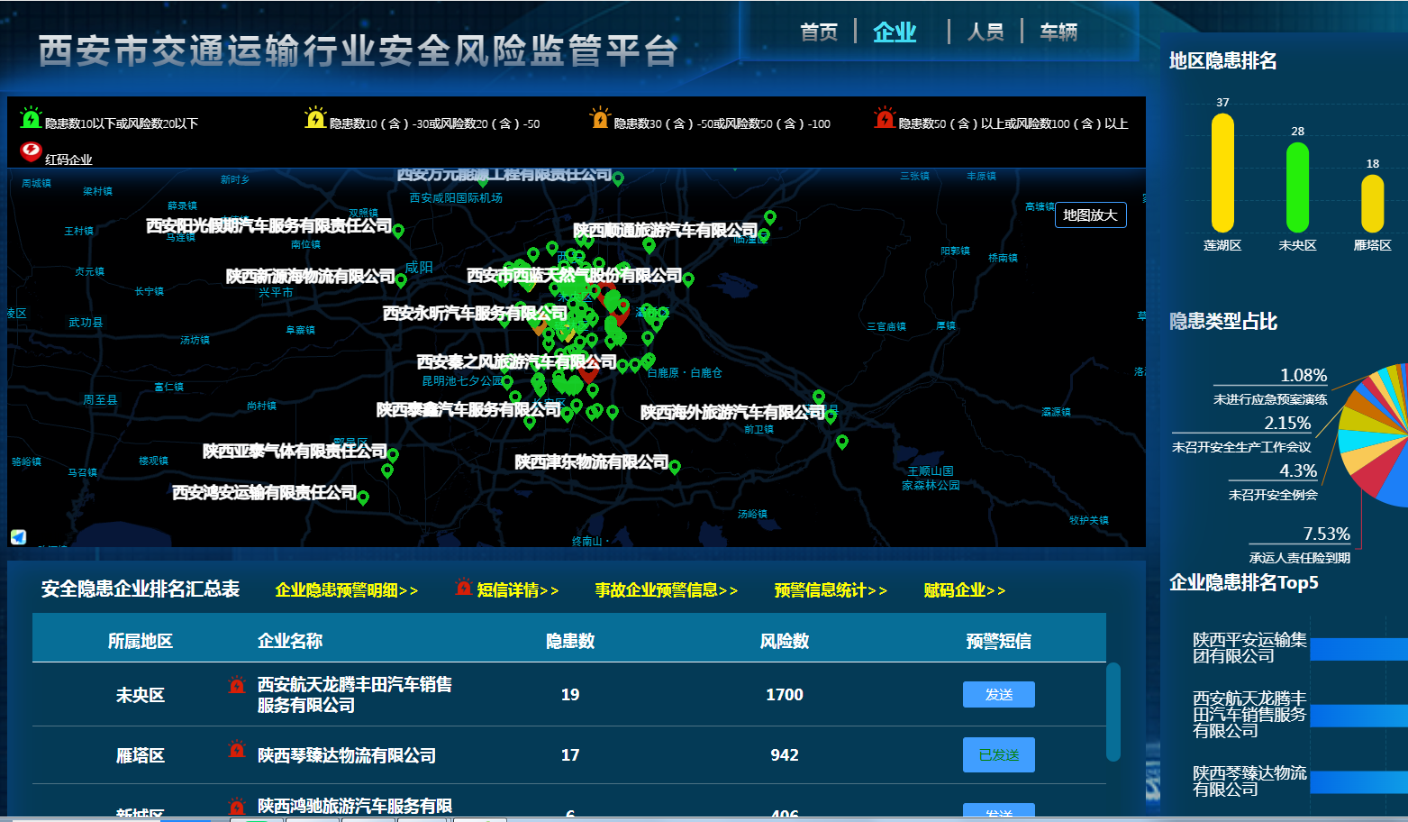This screenshot has width=1408, height=822.
Task: Open the 预警信息统计>> link
Action: tap(831, 590)
